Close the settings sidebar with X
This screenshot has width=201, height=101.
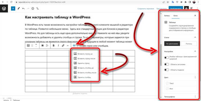[x=195, y=15]
